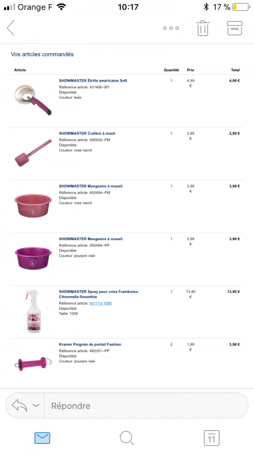This screenshot has width=254, height=453.
Task: Expand reply options chevron
Action: (36, 405)
